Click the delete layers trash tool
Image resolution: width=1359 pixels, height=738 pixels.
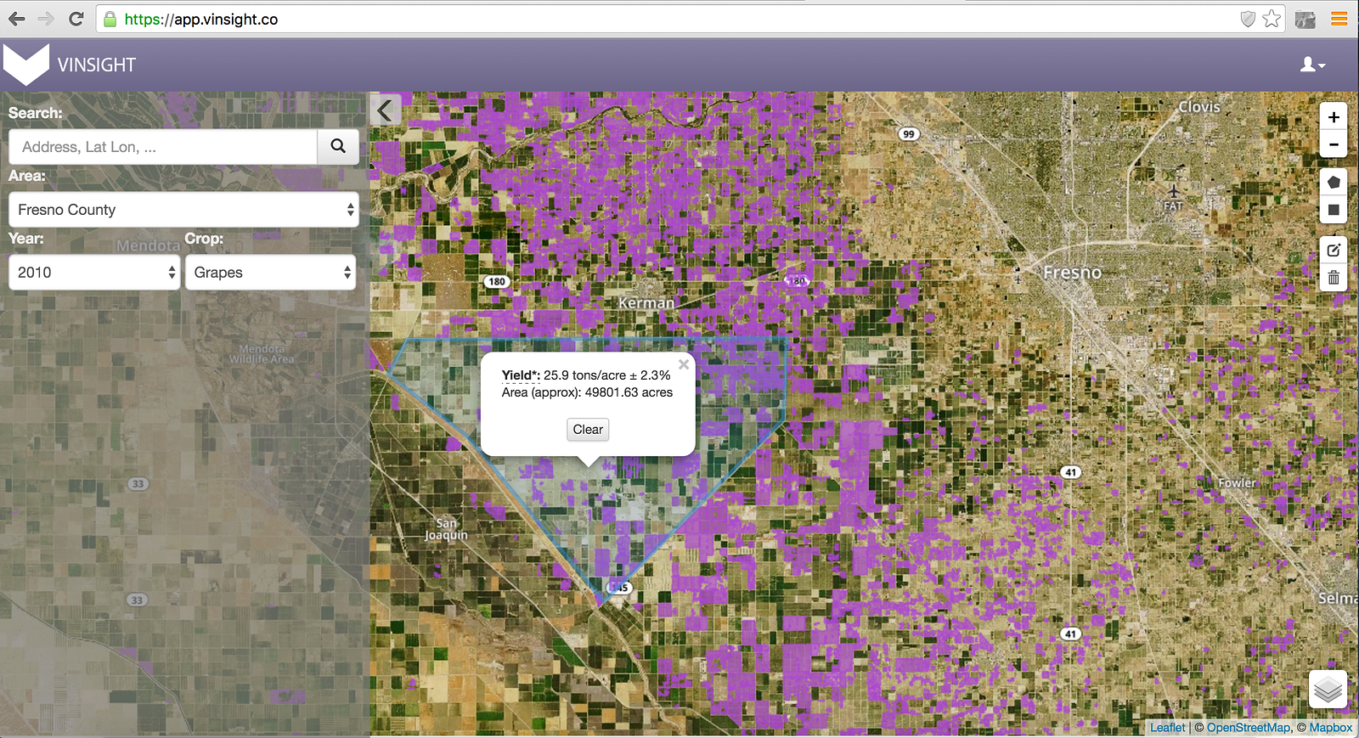[x=1334, y=278]
